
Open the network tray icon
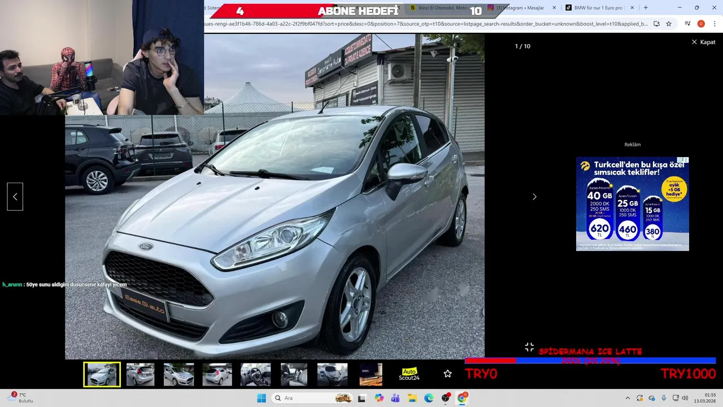click(676, 398)
